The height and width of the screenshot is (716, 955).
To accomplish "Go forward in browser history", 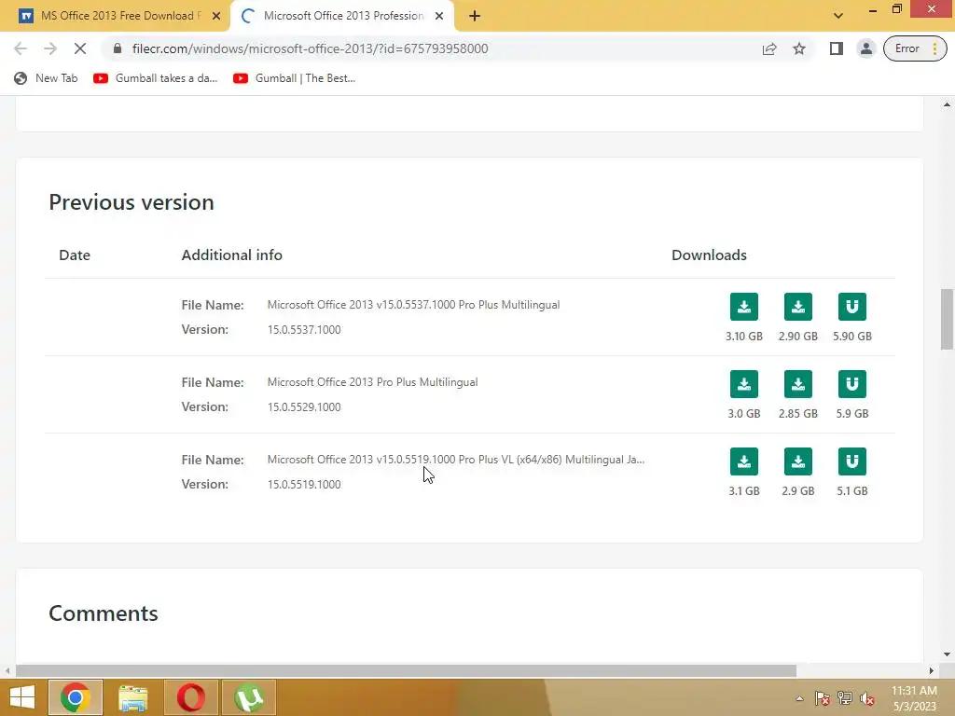I will click(x=50, y=48).
